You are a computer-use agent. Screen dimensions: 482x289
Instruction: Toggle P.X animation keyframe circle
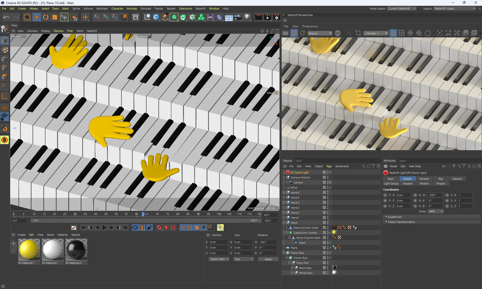[385, 195]
